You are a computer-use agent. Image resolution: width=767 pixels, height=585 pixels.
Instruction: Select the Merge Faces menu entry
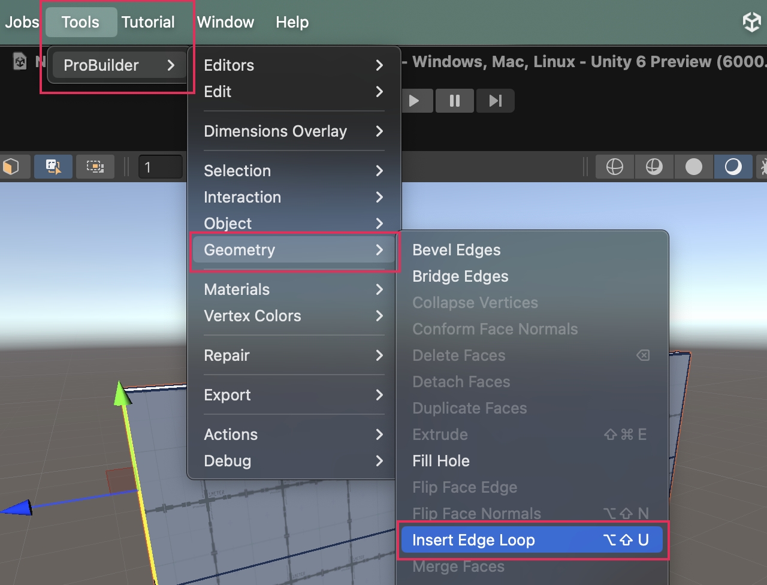click(532, 566)
